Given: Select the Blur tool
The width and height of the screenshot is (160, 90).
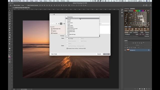Looking at the screenshot, I should [x=10, y=37].
